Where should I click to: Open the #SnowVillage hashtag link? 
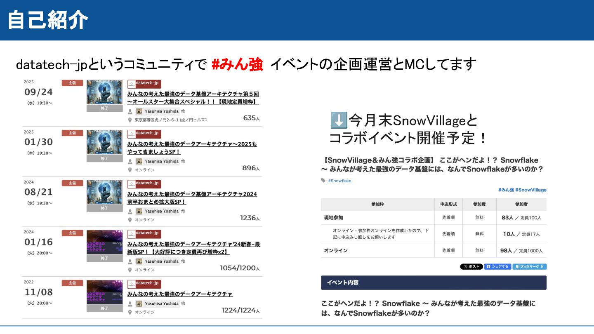coord(531,190)
